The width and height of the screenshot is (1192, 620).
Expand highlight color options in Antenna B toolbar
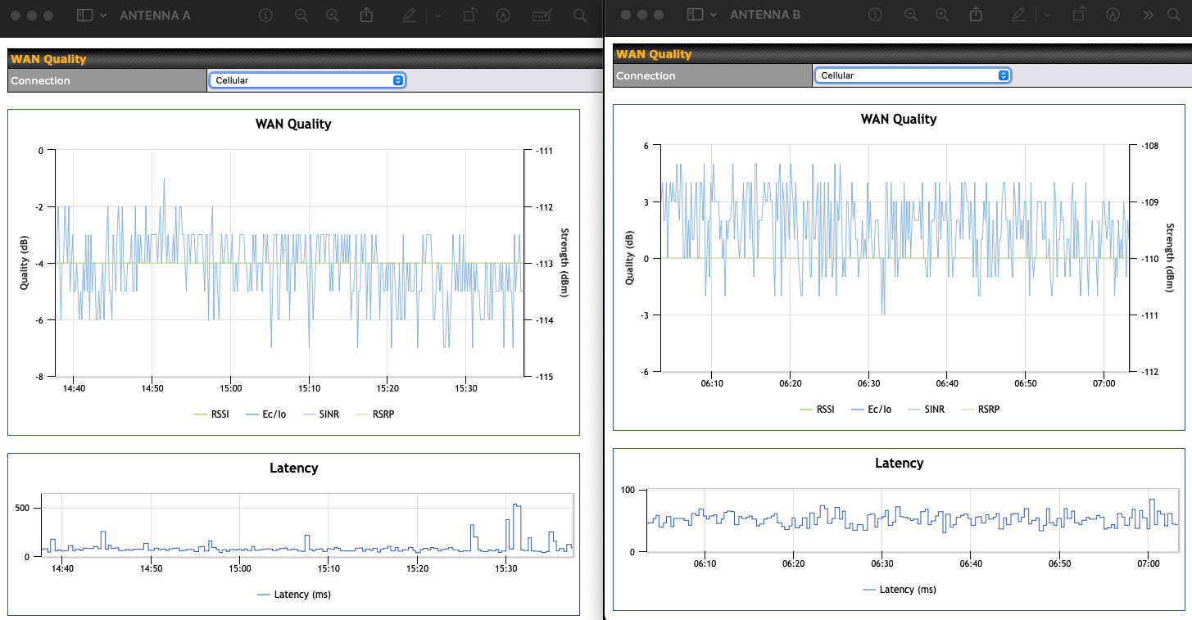(x=1047, y=15)
